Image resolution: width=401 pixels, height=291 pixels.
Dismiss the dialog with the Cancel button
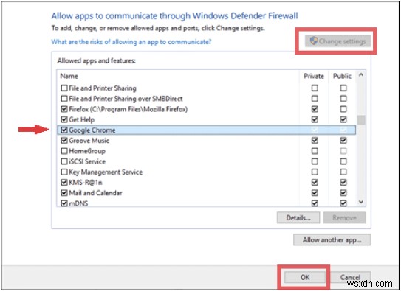click(350, 277)
